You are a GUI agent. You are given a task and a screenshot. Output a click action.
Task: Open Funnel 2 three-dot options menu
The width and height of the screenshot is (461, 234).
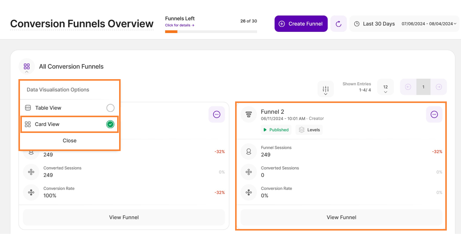pos(434,115)
